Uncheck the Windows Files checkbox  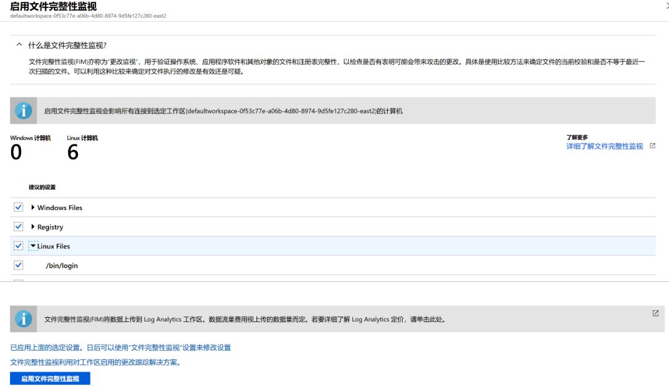19,208
